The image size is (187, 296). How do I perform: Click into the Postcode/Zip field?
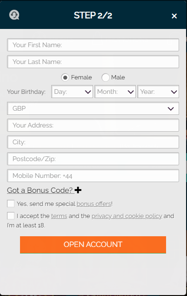pos(93,159)
